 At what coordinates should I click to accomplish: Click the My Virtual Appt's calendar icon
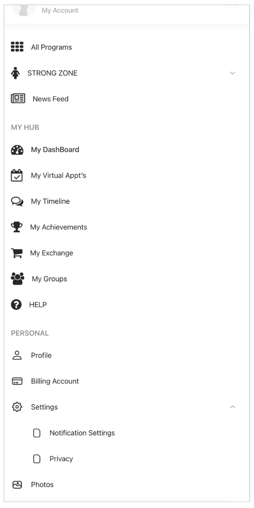(x=17, y=176)
